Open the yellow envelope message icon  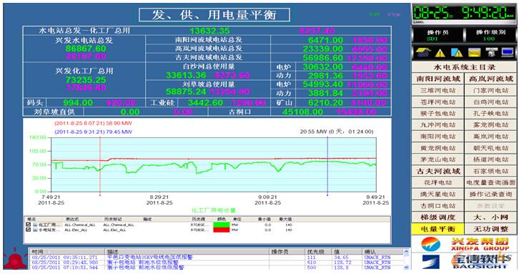coord(474,52)
